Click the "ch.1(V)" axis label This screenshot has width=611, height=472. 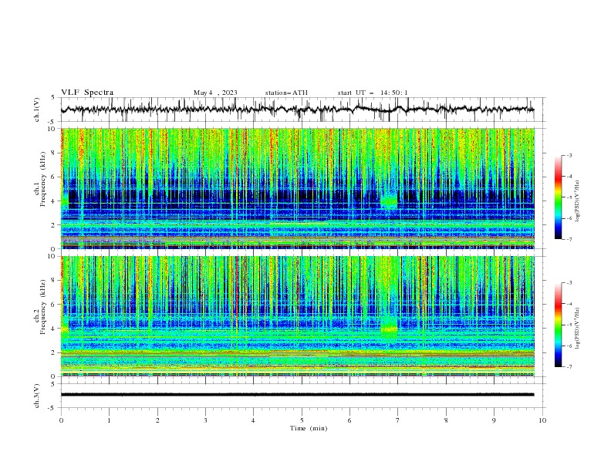[37, 110]
